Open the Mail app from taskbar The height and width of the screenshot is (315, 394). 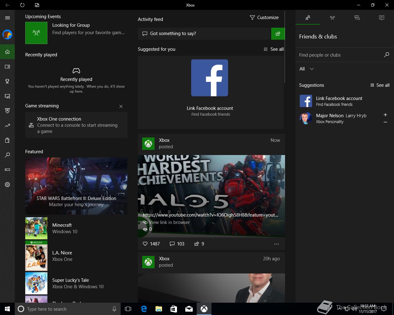(189, 309)
